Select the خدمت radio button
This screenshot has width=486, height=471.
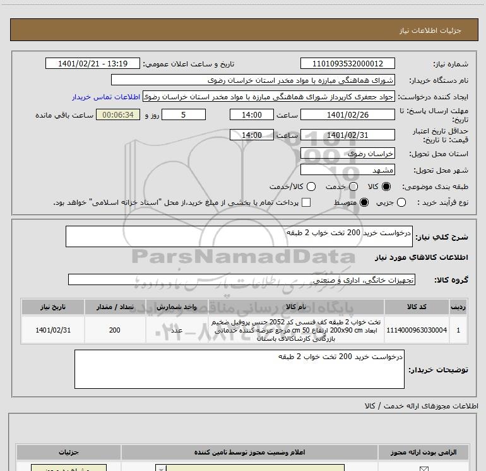353,187
